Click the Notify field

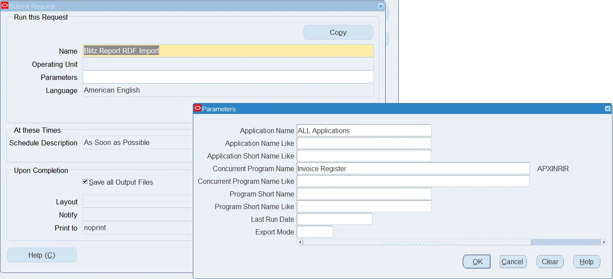(138, 214)
